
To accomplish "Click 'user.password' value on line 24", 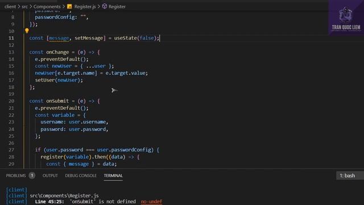I will (87, 129).
